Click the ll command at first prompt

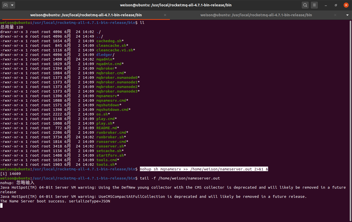point(142,23)
